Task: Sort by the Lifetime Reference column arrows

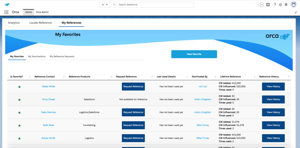Action: [254, 77]
